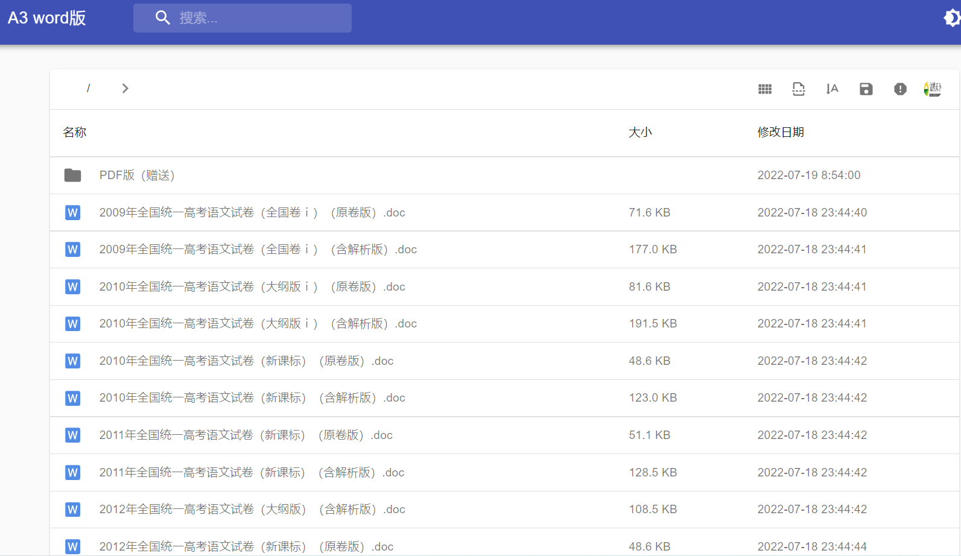Viewport: 961px width, 556px height.
Task: Open the PDF版（赠送）folder
Action: pyautogui.click(x=137, y=175)
